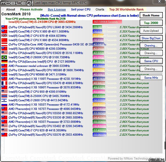Click the green 28.30703 Seconds bar
The image size is (166, 162).
[x=97, y=27]
